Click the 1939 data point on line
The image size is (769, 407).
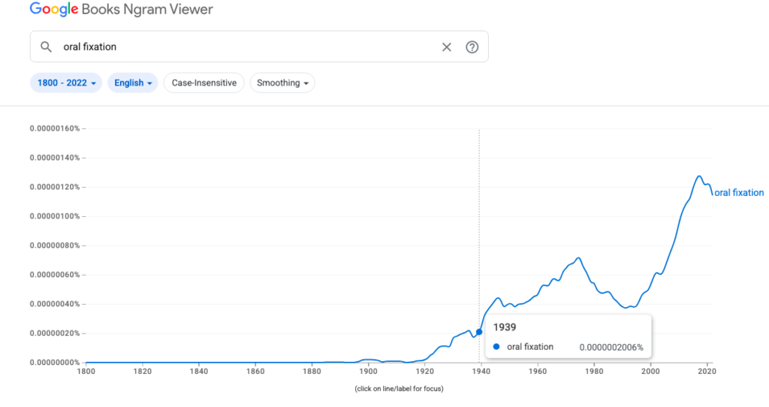pos(479,332)
